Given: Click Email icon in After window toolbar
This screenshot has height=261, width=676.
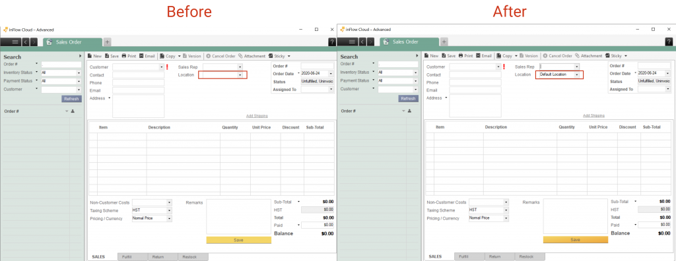Looking at the screenshot, I should [x=478, y=56].
